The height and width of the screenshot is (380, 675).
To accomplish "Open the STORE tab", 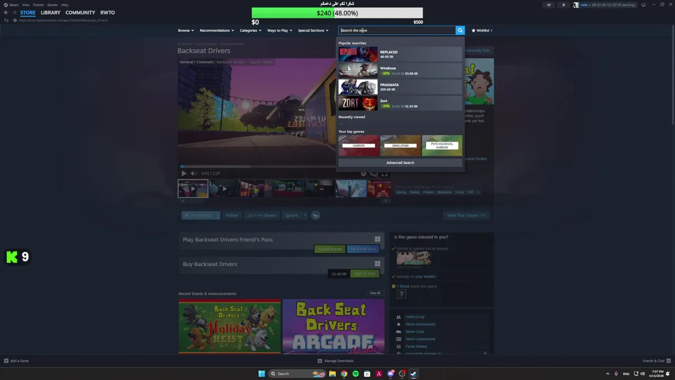I will point(28,13).
